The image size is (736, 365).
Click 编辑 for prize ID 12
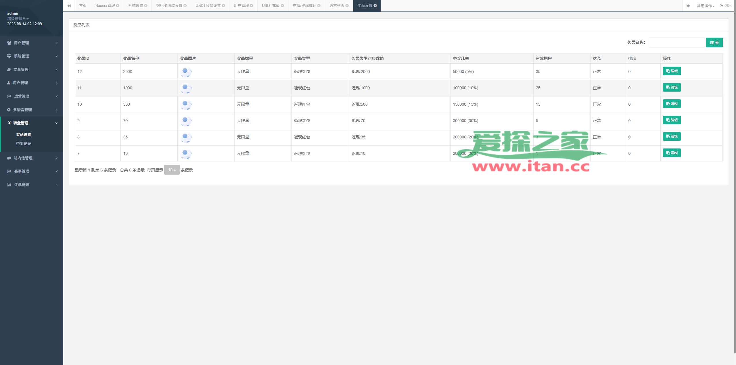(x=672, y=71)
